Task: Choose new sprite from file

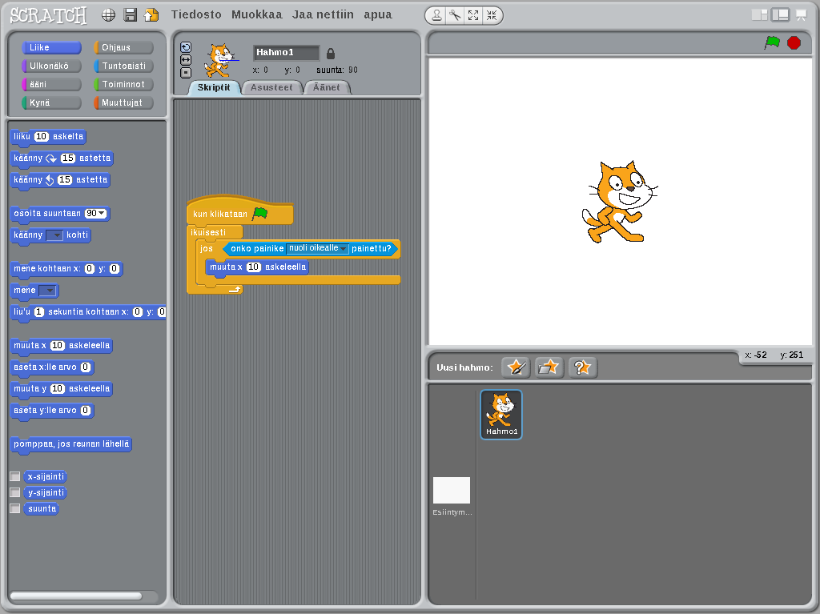Action: [x=549, y=367]
